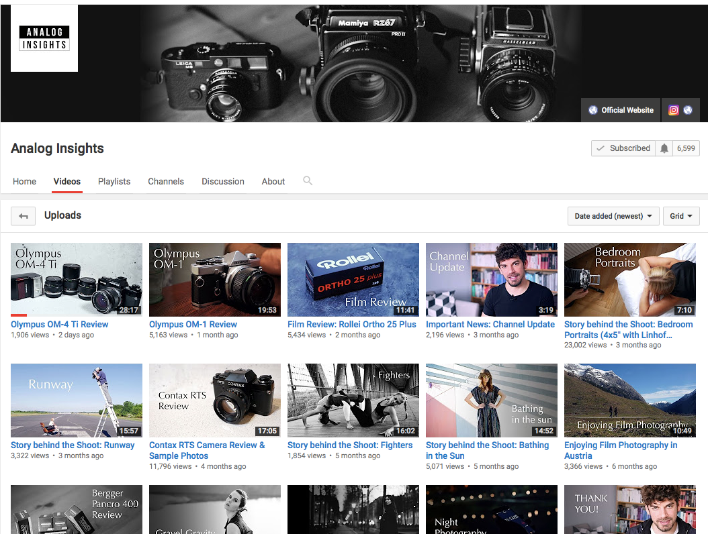Open Story behind the Shoot: Bedroom Portraits link
Screen dimensions: 708x534
tap(628, 329)
